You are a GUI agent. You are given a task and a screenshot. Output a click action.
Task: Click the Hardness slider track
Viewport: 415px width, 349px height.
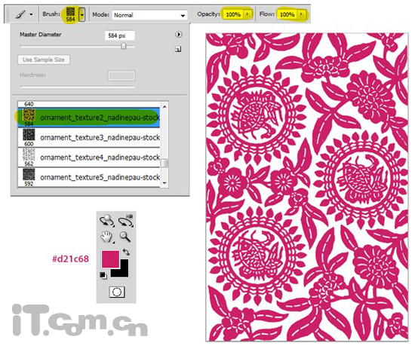77,87
